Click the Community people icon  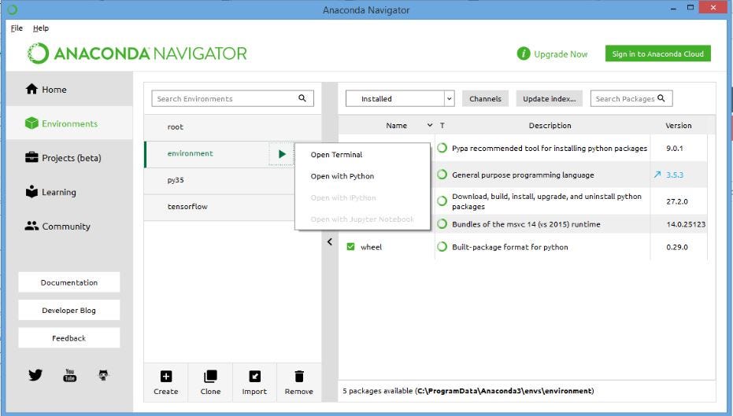pos(31,226)
